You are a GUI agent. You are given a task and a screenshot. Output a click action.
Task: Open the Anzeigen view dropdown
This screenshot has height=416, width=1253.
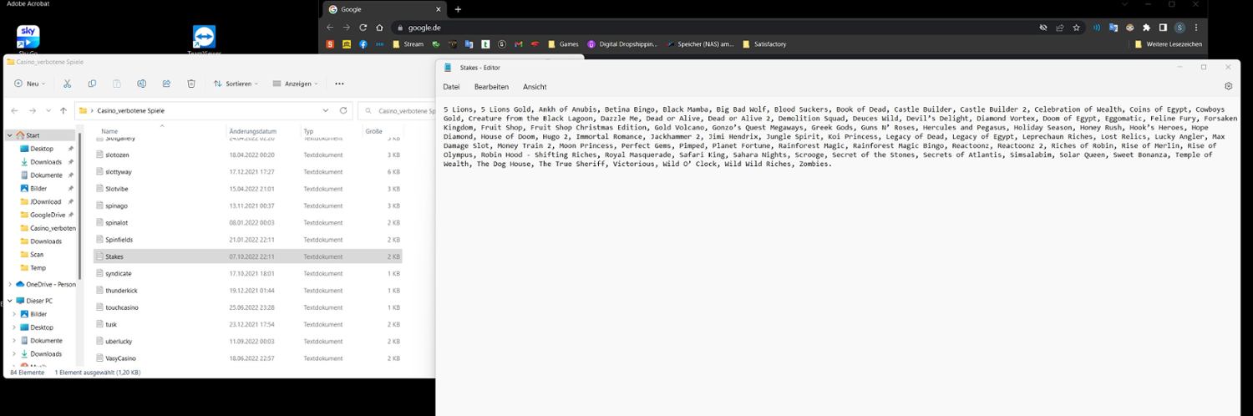click(x=302, y=84)
